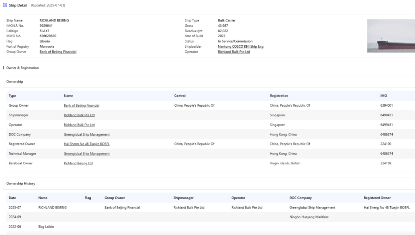The height and width of the screenshot is (235, 415).
Task: Select the port of registry Monrovia
Action: pyautogui.click(x=47, y=46)
